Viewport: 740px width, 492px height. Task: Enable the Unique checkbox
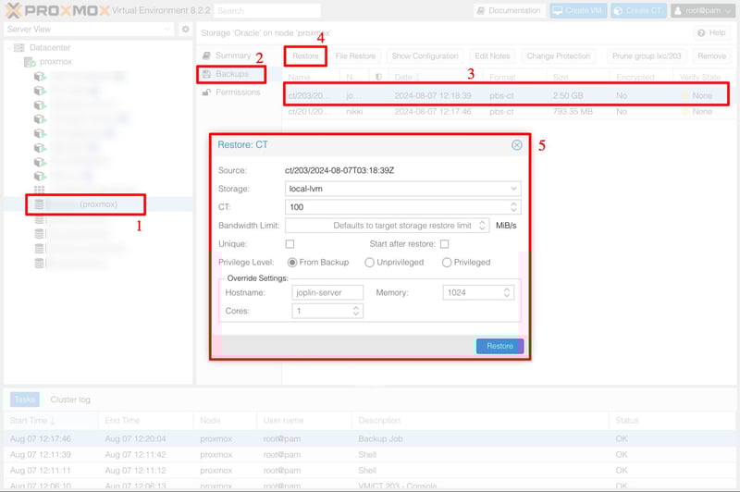290,244
